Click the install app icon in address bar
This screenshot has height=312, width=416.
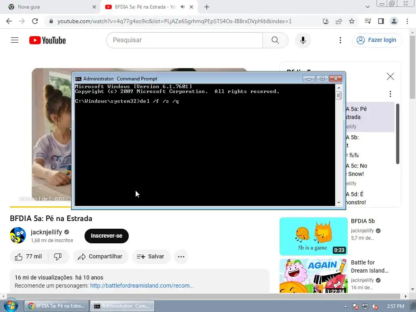(326, 21)
